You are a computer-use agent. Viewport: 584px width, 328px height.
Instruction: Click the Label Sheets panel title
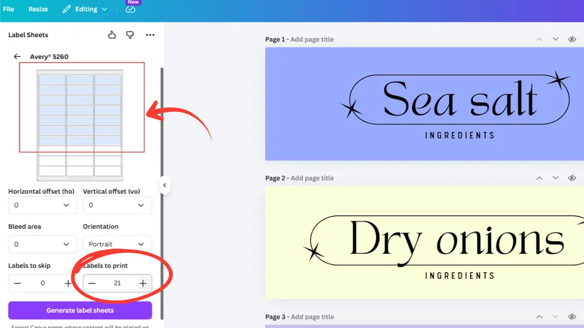29,35
